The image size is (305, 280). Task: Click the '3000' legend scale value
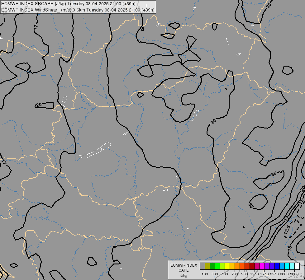coord(284,274)
